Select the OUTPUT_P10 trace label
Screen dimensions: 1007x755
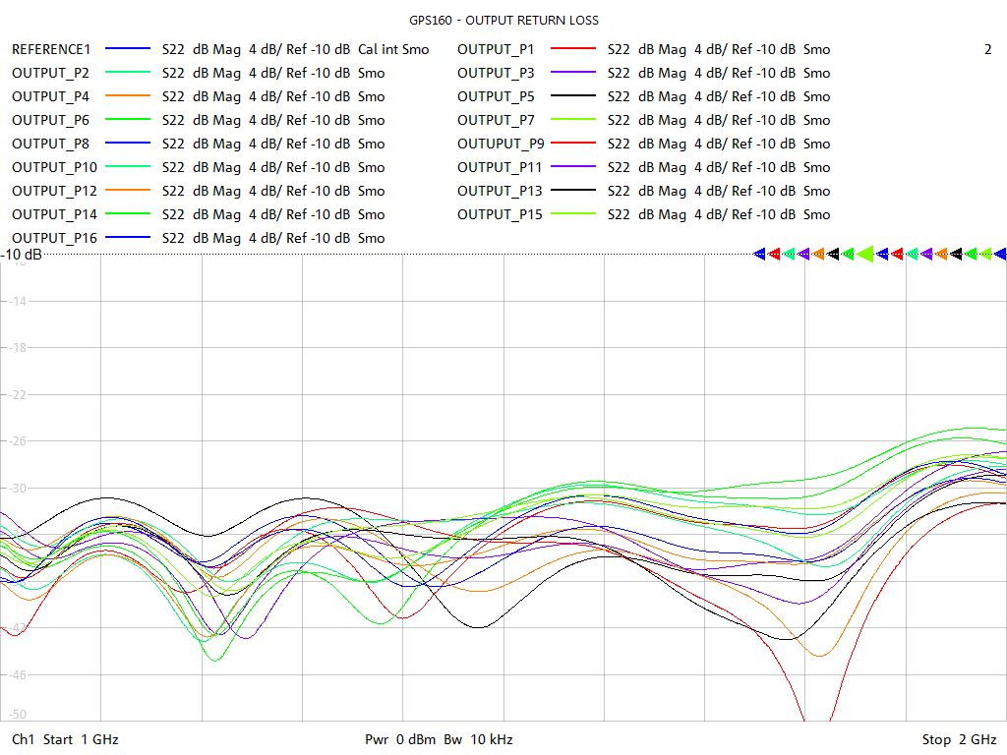pyautogui.click(x=55, y=167)
